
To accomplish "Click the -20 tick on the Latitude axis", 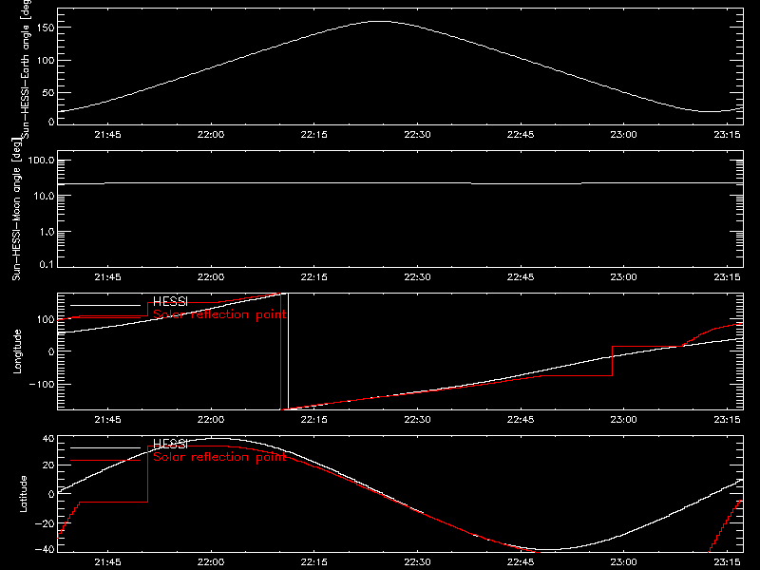I will 45,523.
